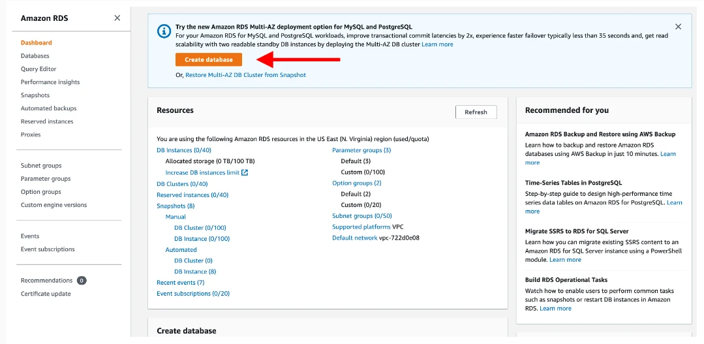Open DB Instances (0/40) link
Viewport: 704px width, 344px height.
[x=183, y=150]
